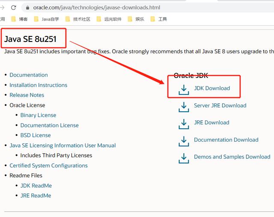Click the oracle.com URL address bar
The image size is (274, 217).
click(148, 8)
